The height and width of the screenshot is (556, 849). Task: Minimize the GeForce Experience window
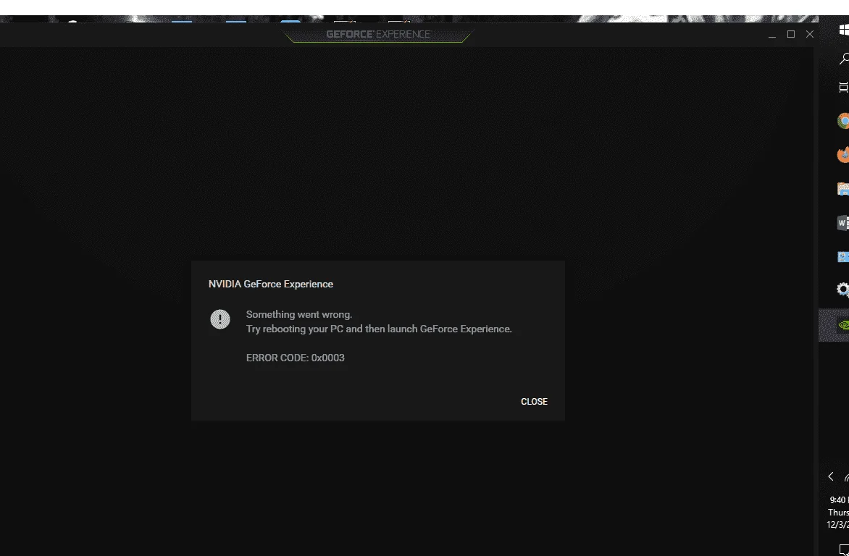click(x=772, y=34)
